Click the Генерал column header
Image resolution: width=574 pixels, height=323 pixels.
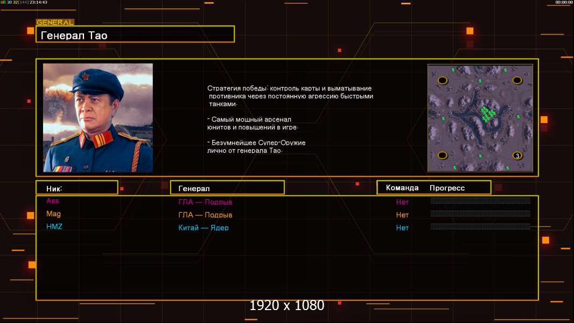[227, 188]
